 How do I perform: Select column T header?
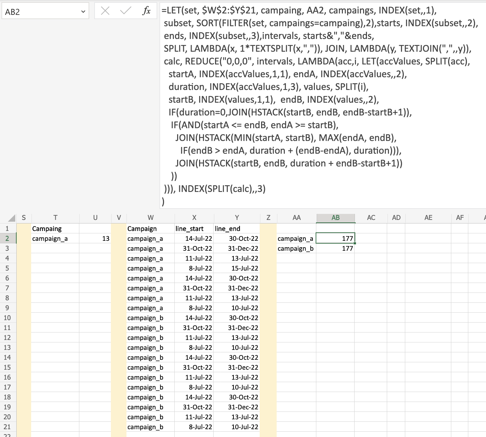coord(55,218)
